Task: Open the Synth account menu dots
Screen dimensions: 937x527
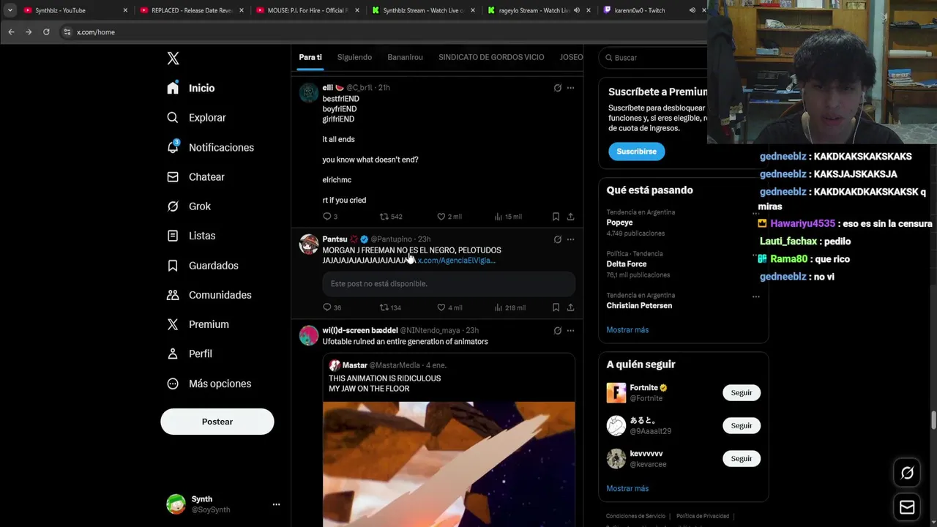Action: click(276, 504)
